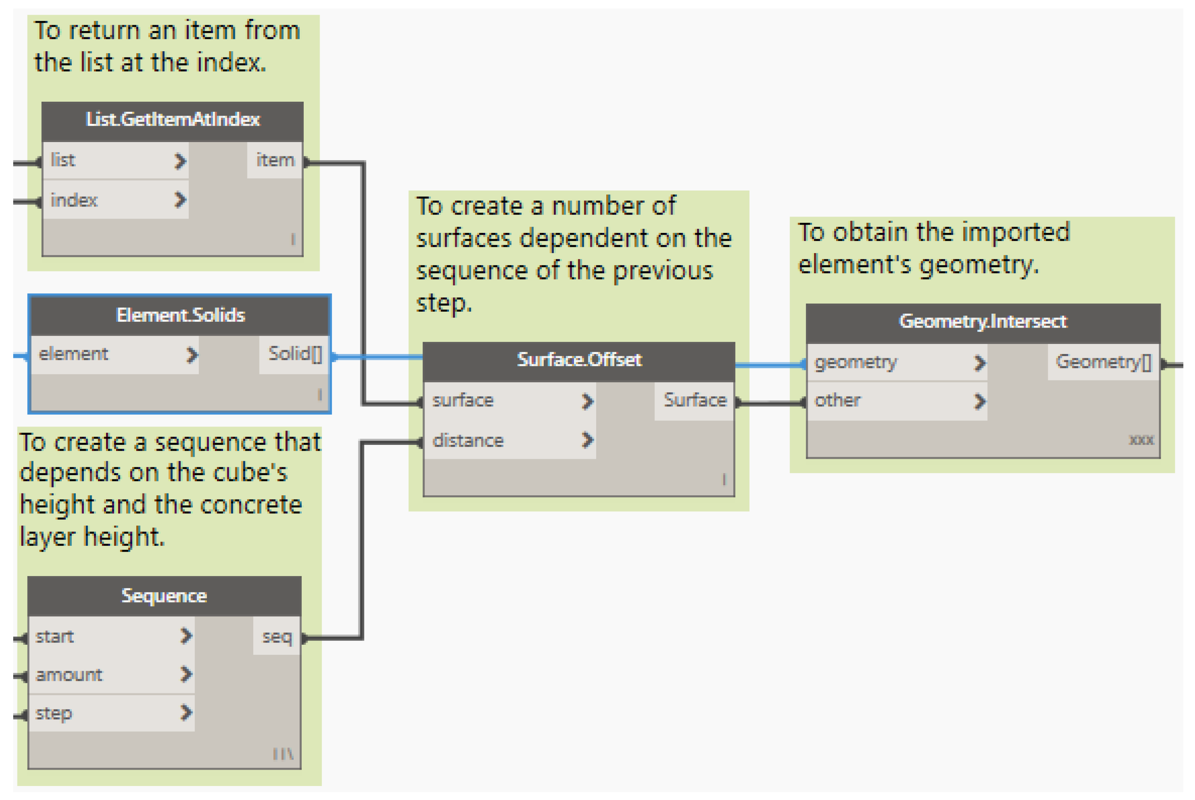Select the Geometry.Intersect node header
1195x800 pixels.
click(x=982, y=322)
